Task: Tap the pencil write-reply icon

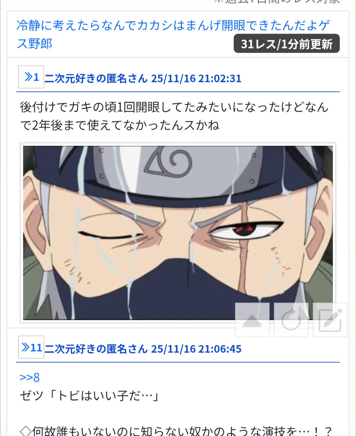Action: (330, 320)
